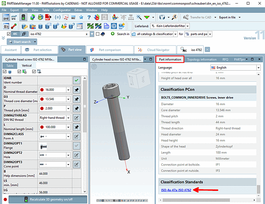This screenshot has height=204, width=265.
Task: Open the Configurator menu
Action: click(x=62, y=10)
